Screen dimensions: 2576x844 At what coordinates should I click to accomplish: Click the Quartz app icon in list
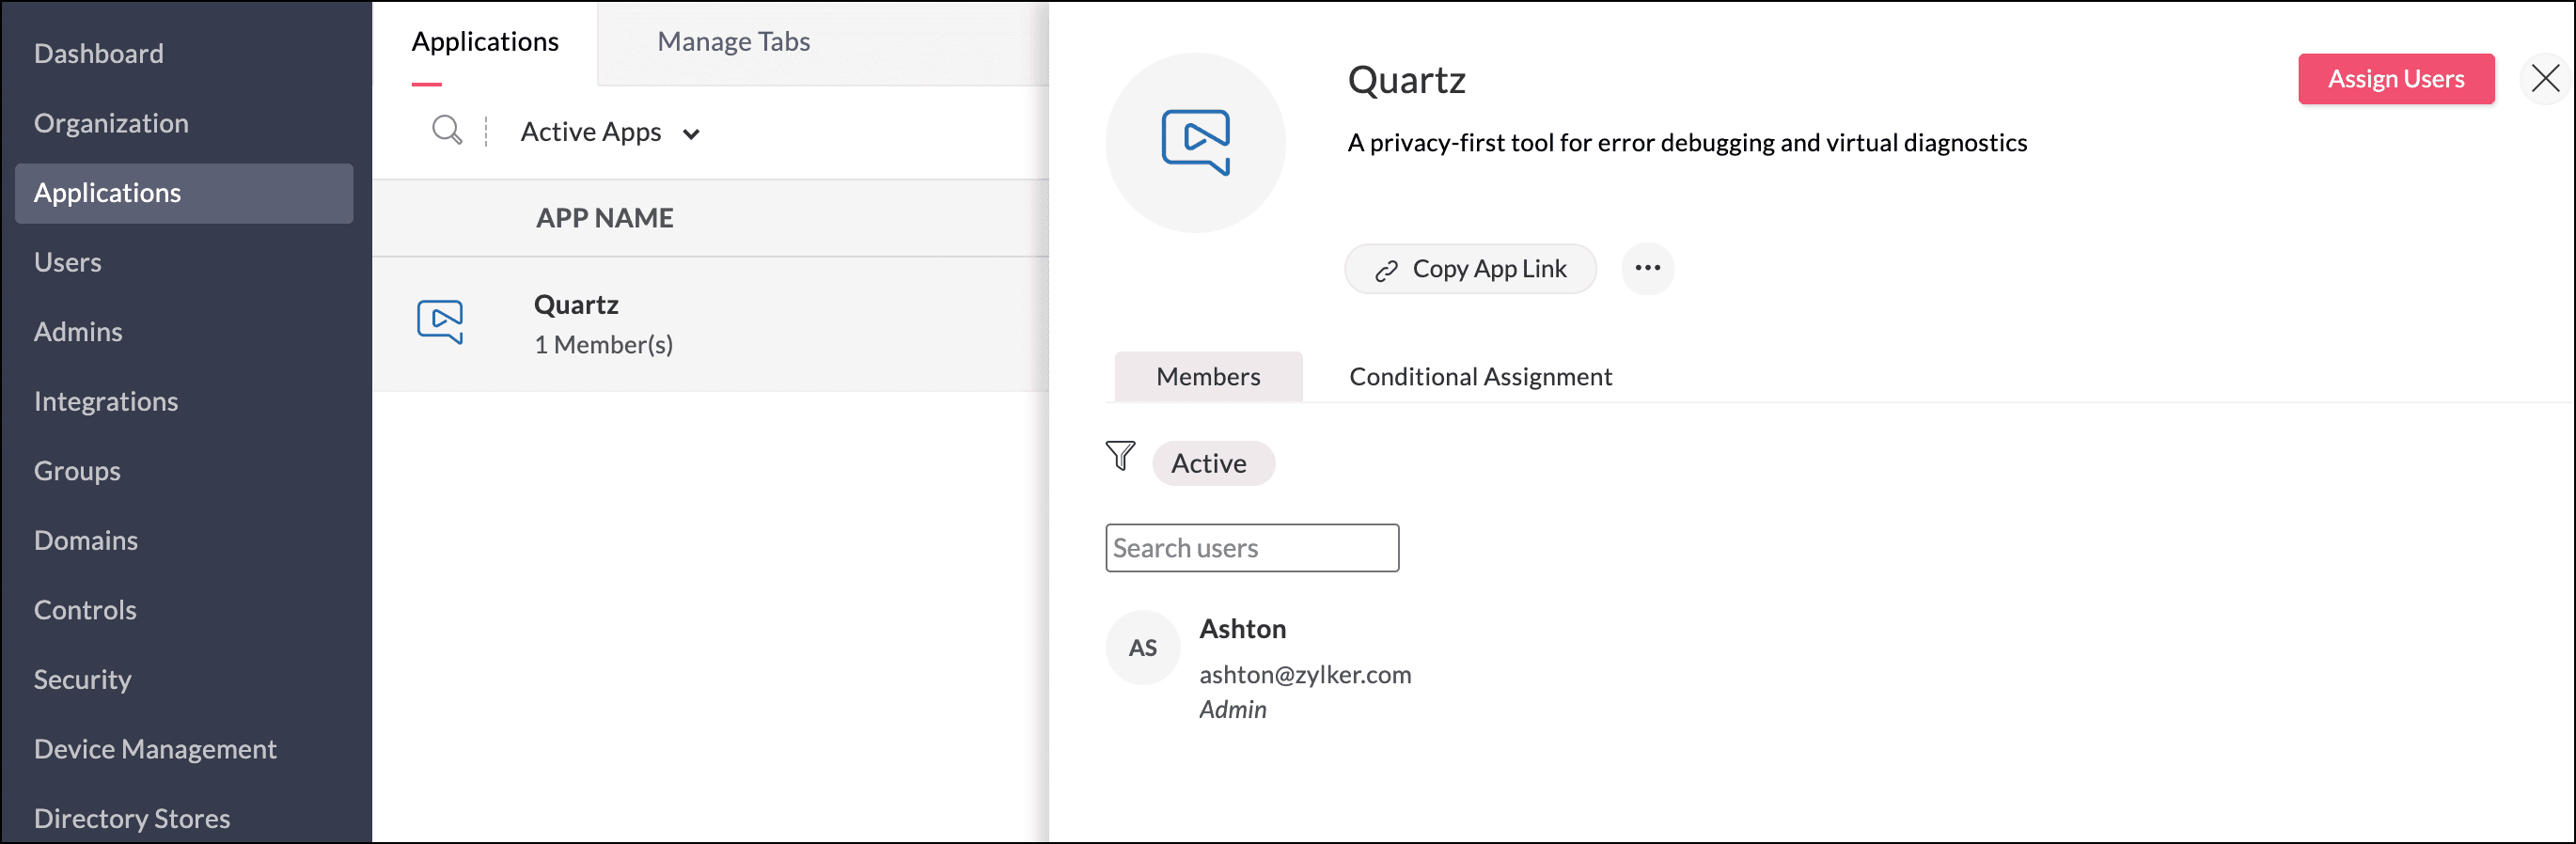[440, 322]
